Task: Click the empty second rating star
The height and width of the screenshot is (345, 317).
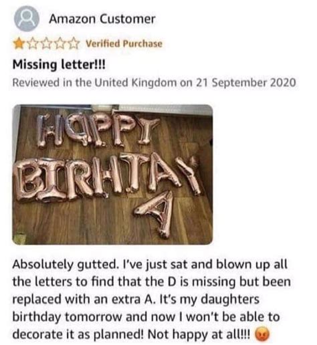Action: (33, 44)
